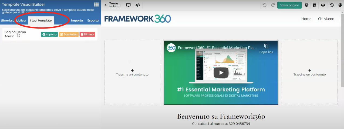Open the video title link
The image size is (344, 129).
[217, 48]
